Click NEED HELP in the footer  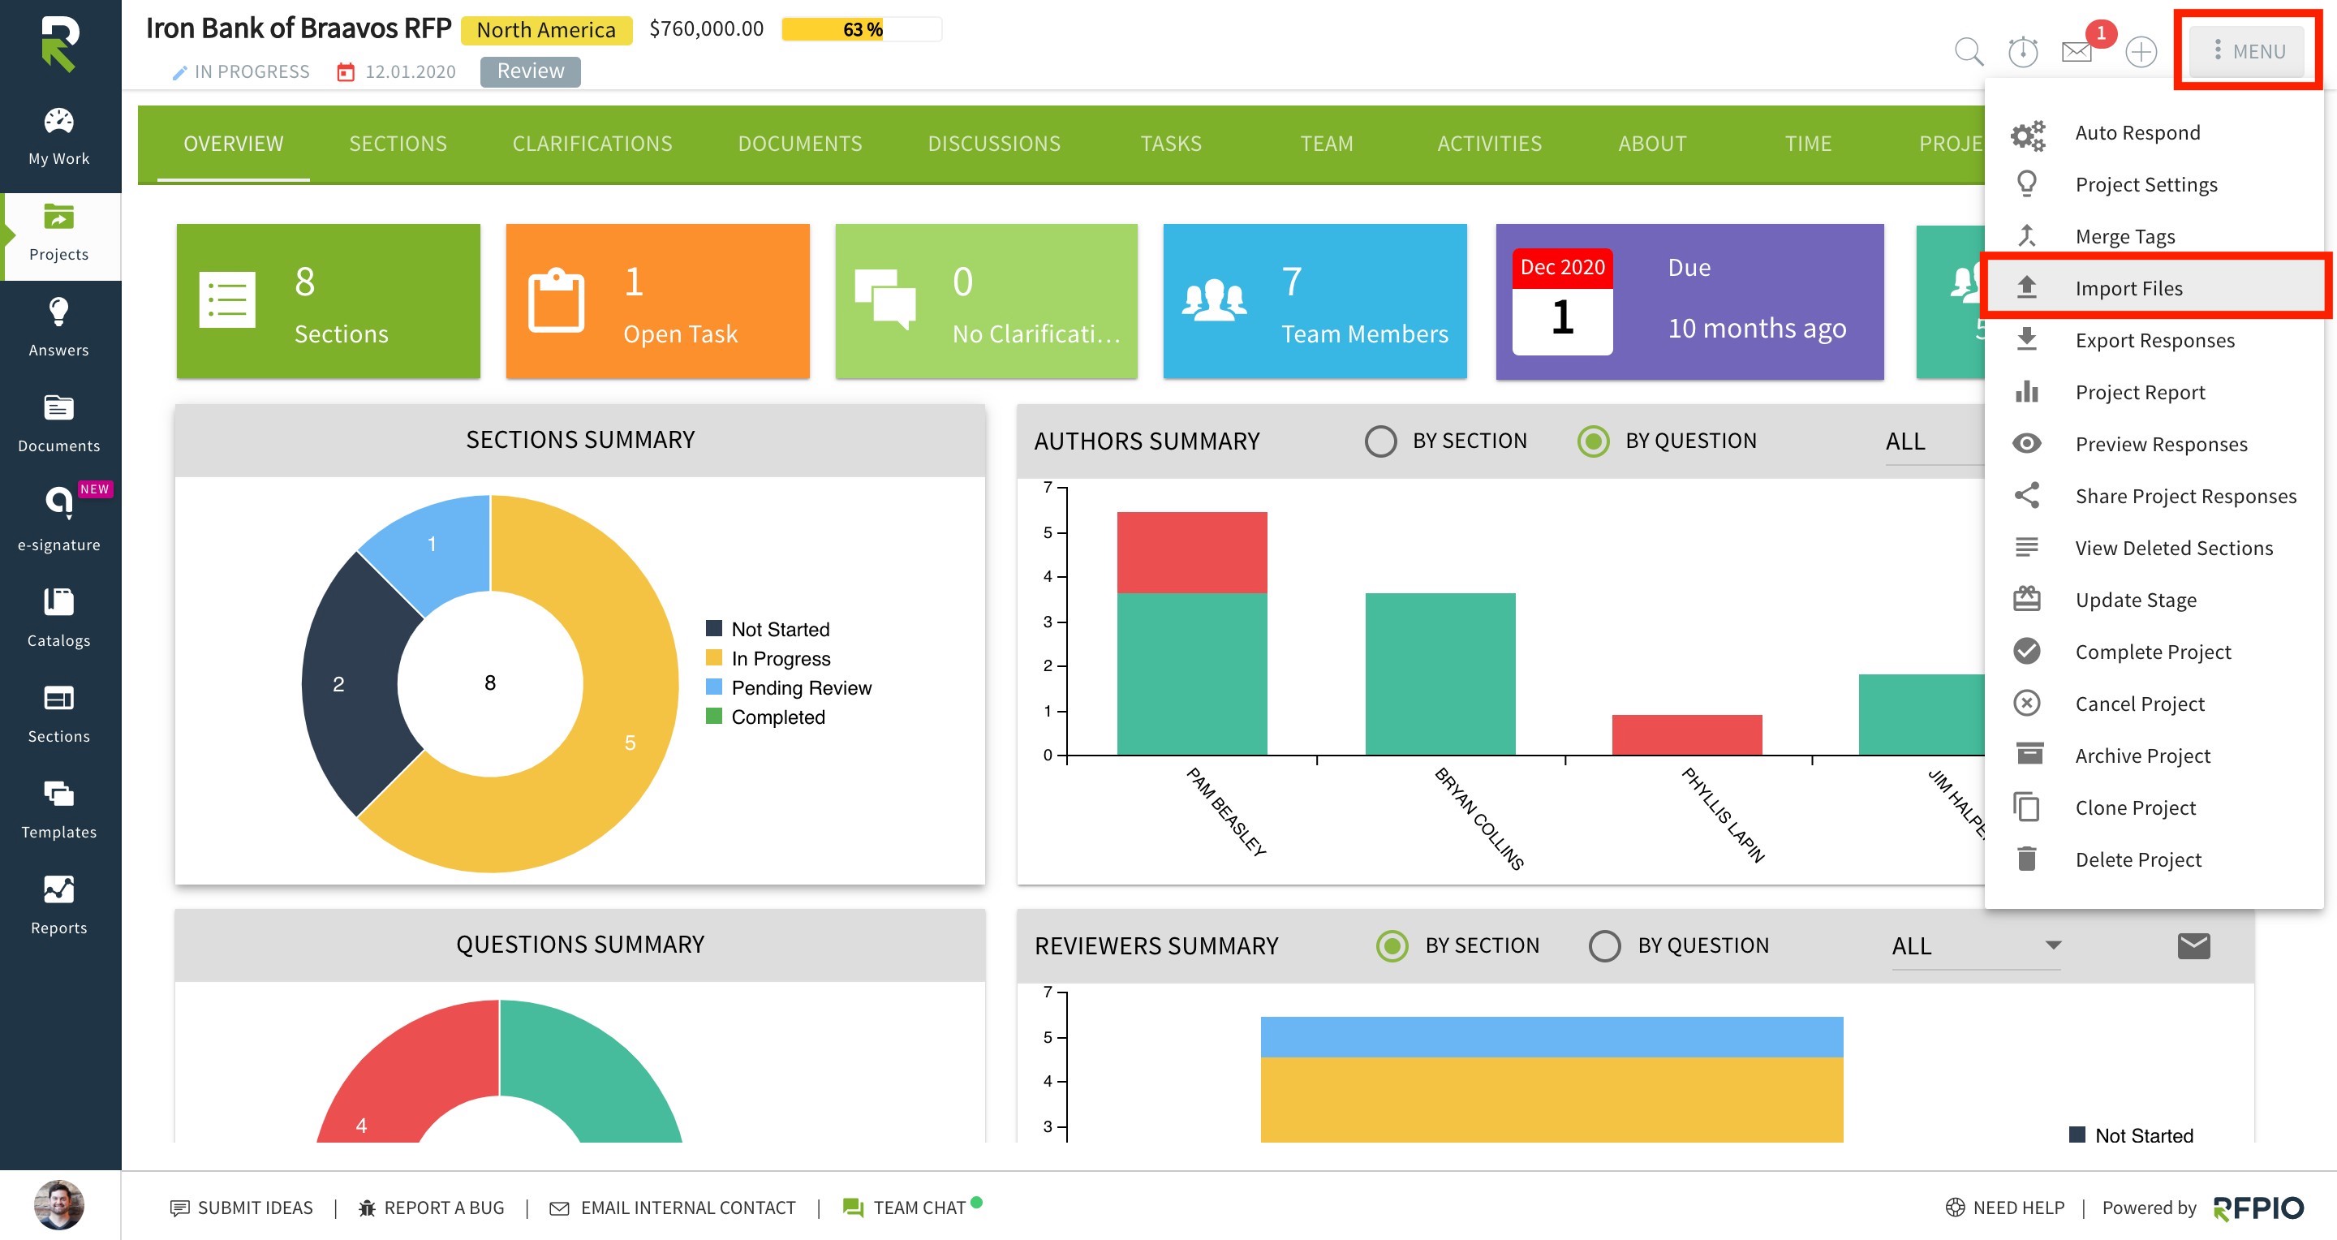[x=2005, y=1208]
